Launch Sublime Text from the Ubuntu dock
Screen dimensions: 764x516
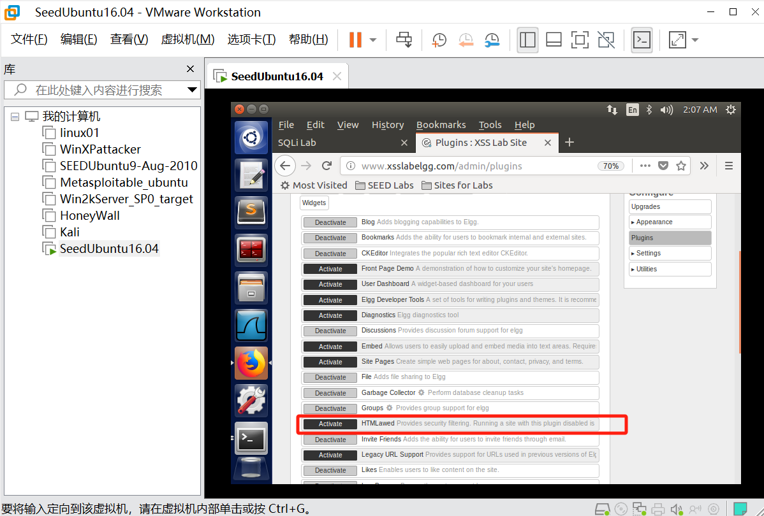[x=251, y=213]
